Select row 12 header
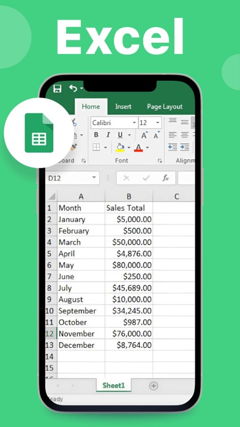Image resolution: width=240 pixels, height=427 pixels. click(51, 334)
